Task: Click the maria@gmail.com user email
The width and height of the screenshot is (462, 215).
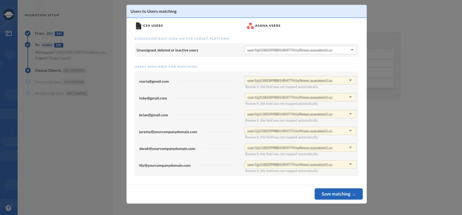Action: 154,81
